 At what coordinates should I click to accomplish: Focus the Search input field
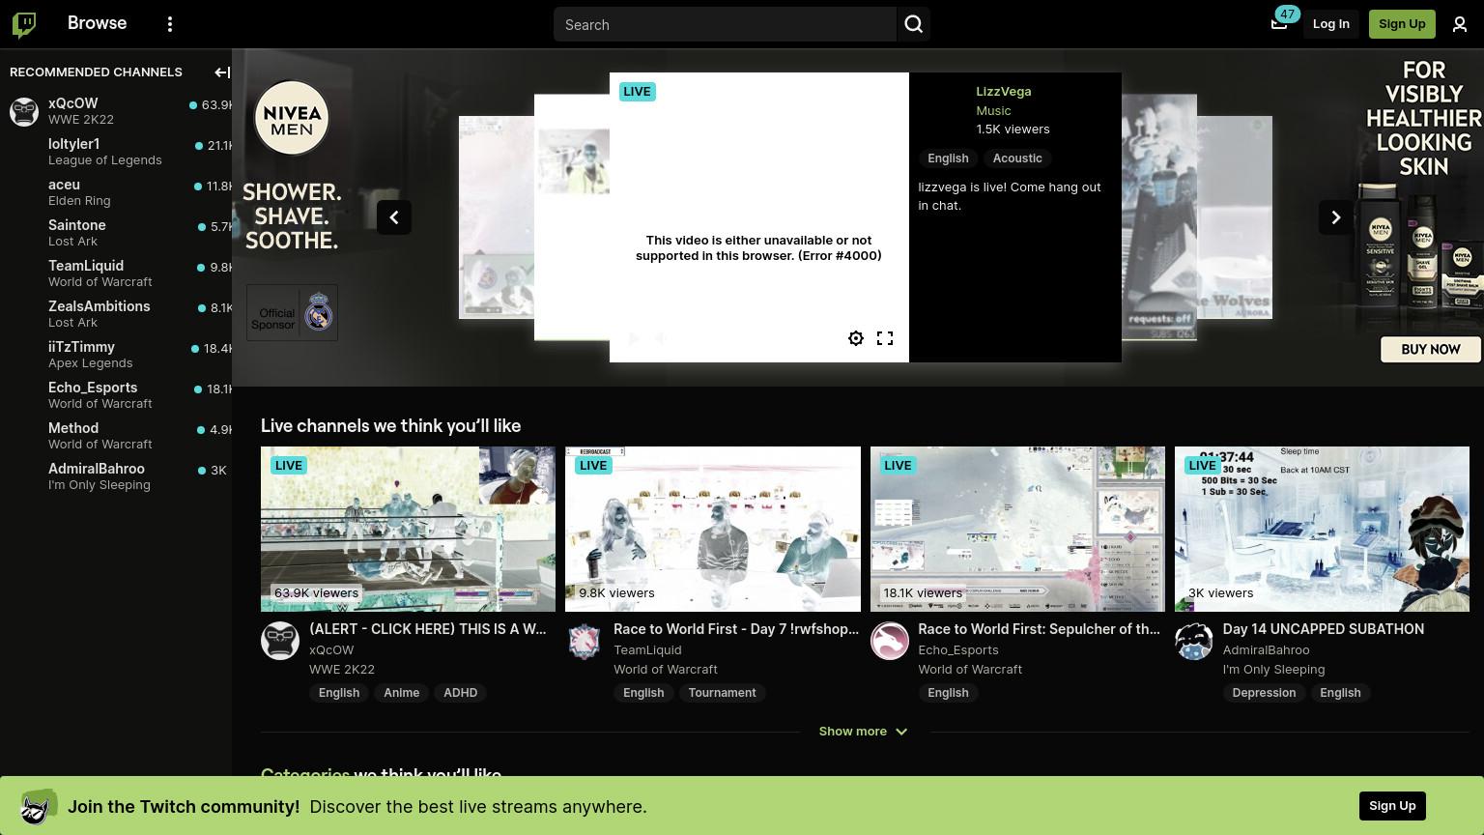coord(725,24)
